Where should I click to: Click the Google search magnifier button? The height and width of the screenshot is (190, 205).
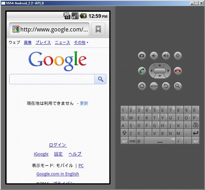pyautogui.click(x=100, y=79)
